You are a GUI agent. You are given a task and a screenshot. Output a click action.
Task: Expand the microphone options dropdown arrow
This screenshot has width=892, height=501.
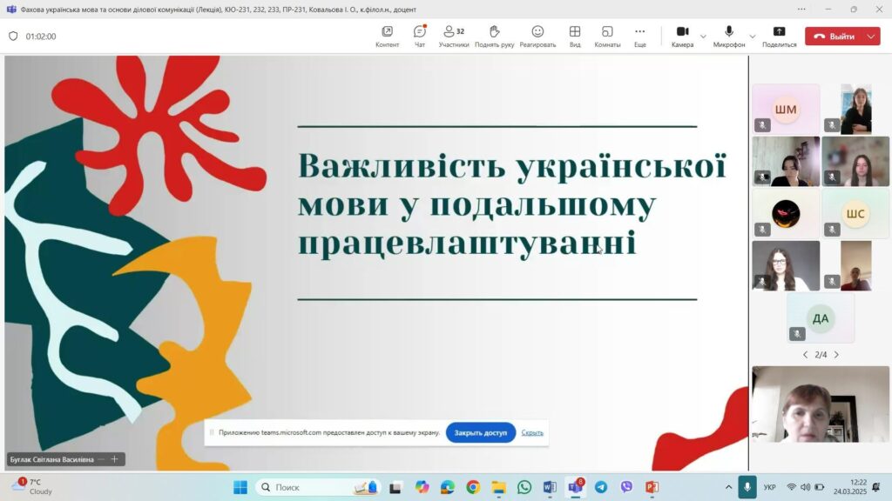pos(753,37)
